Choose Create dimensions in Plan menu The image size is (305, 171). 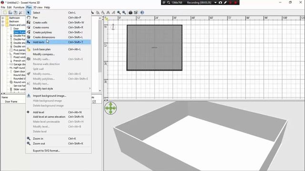pos(58,37)
